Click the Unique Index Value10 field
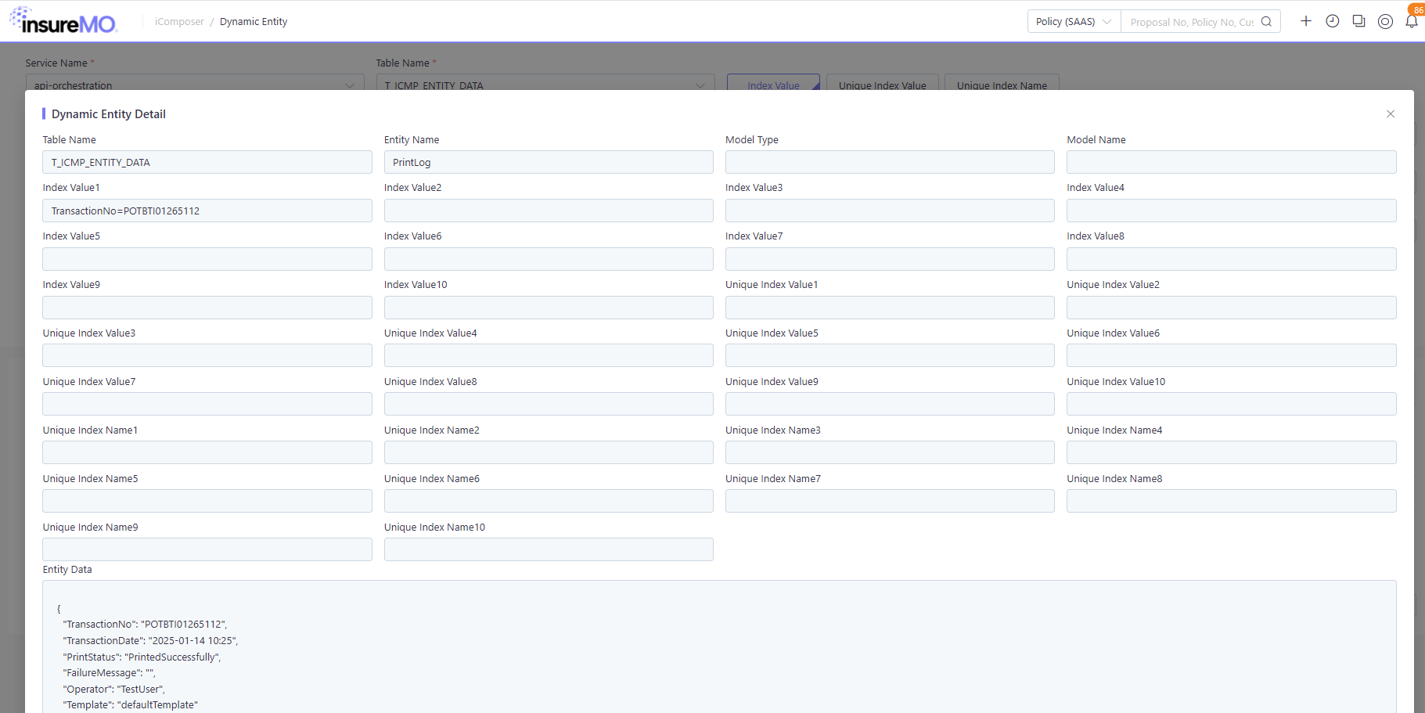Image resolution: width=1425 pixels, height=713 pixels. pyautogui.click(x=1232, y=404)
